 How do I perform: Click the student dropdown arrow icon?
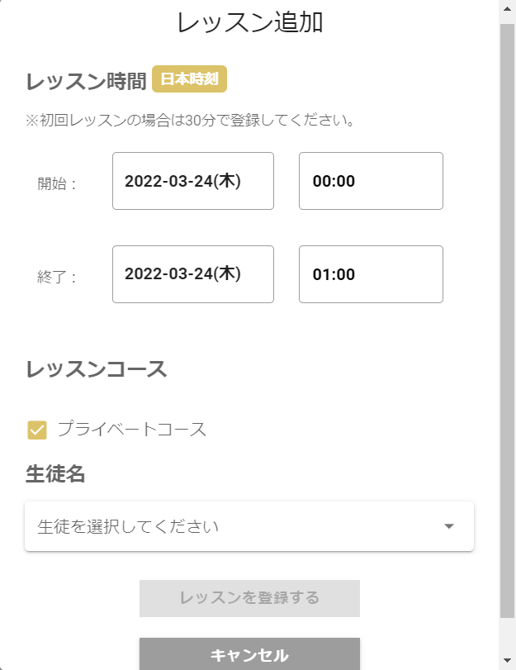coord(448,526)
